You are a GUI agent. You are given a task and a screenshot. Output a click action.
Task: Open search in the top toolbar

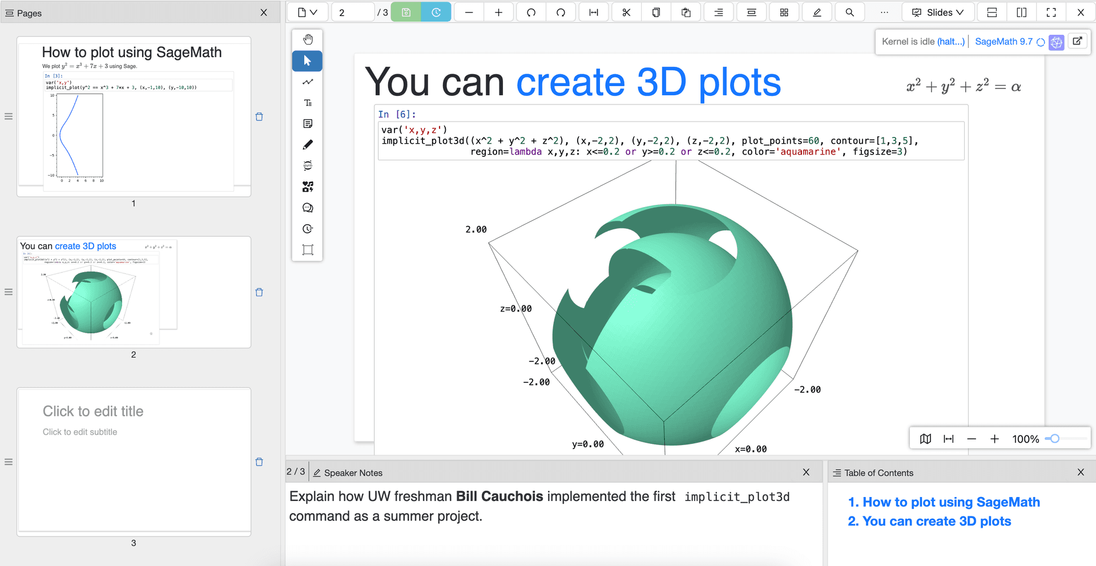click(x=849, y=11)
